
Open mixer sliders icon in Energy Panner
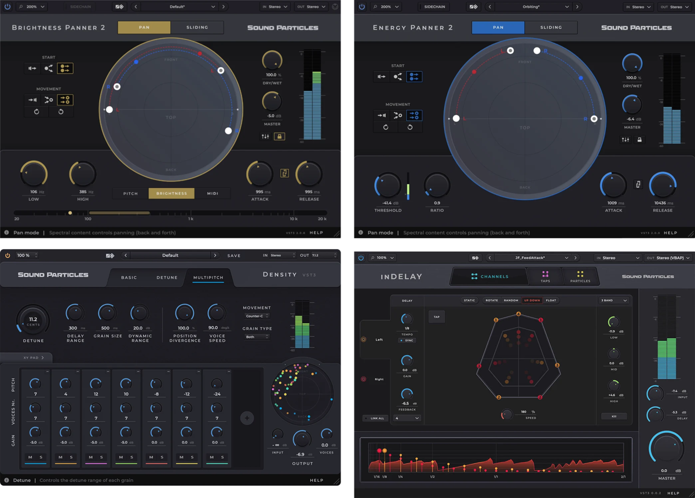[625, 140]
